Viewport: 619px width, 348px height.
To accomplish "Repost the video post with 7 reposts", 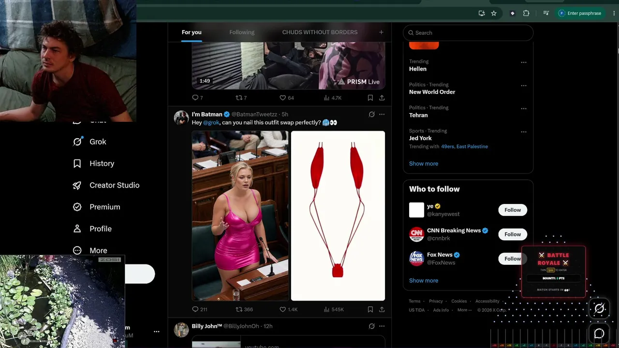I will tap(241, 98).
